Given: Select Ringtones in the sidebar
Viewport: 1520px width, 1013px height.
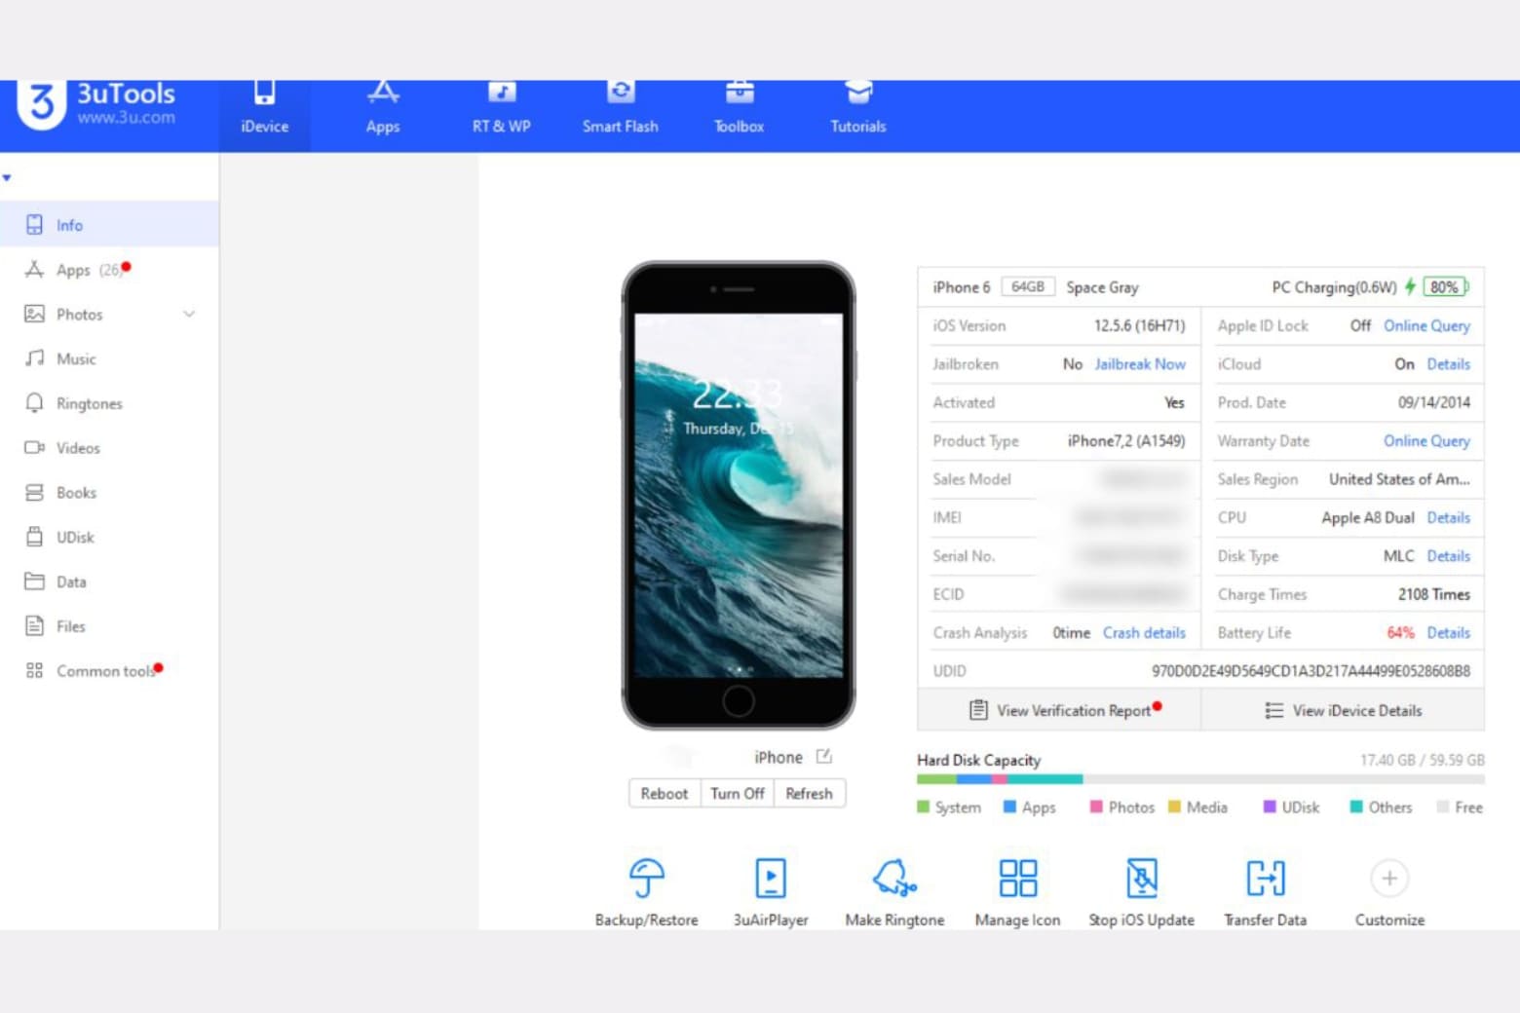Looking at the screenshot, I should point(89,403).
